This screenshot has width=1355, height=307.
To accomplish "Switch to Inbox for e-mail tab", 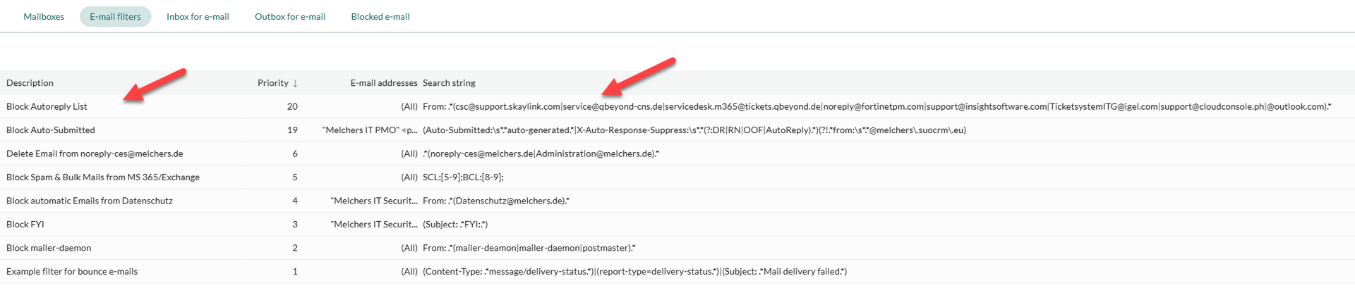I will coord(198,17).
